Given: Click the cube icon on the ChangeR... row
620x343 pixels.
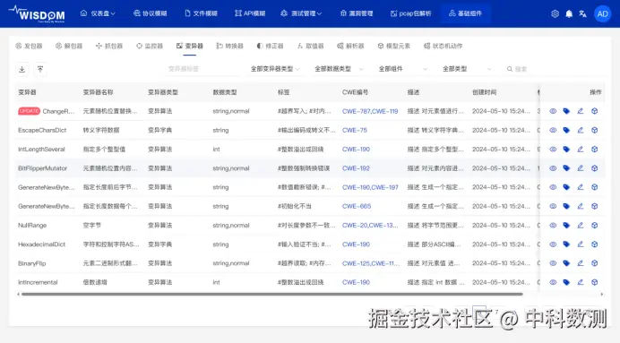Looking at the screenshot, I should tap(594, 111).
